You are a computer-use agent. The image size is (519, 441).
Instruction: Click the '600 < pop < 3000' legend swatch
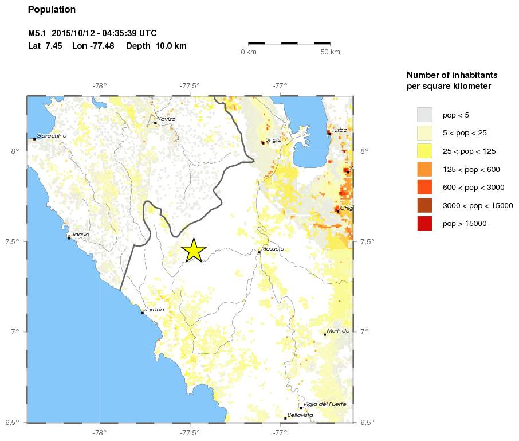click(424, 187)
